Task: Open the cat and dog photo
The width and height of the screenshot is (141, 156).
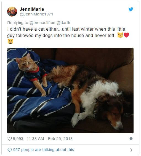Action: coord(70,91)
